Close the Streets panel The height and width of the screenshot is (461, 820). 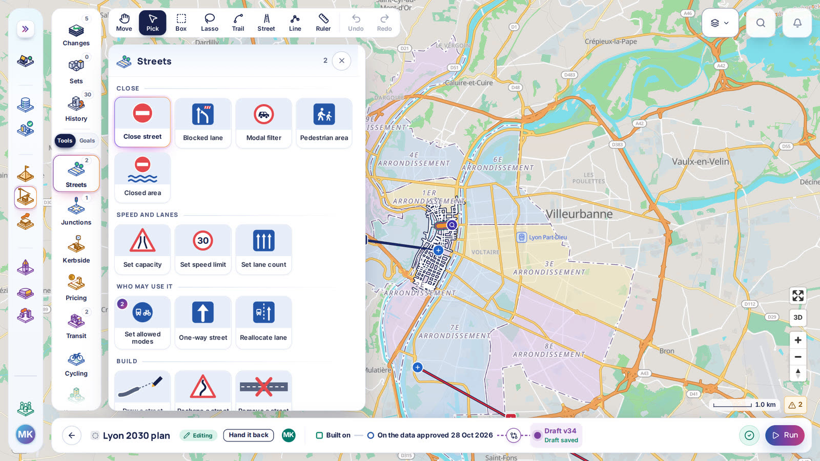tap(342, 61)
